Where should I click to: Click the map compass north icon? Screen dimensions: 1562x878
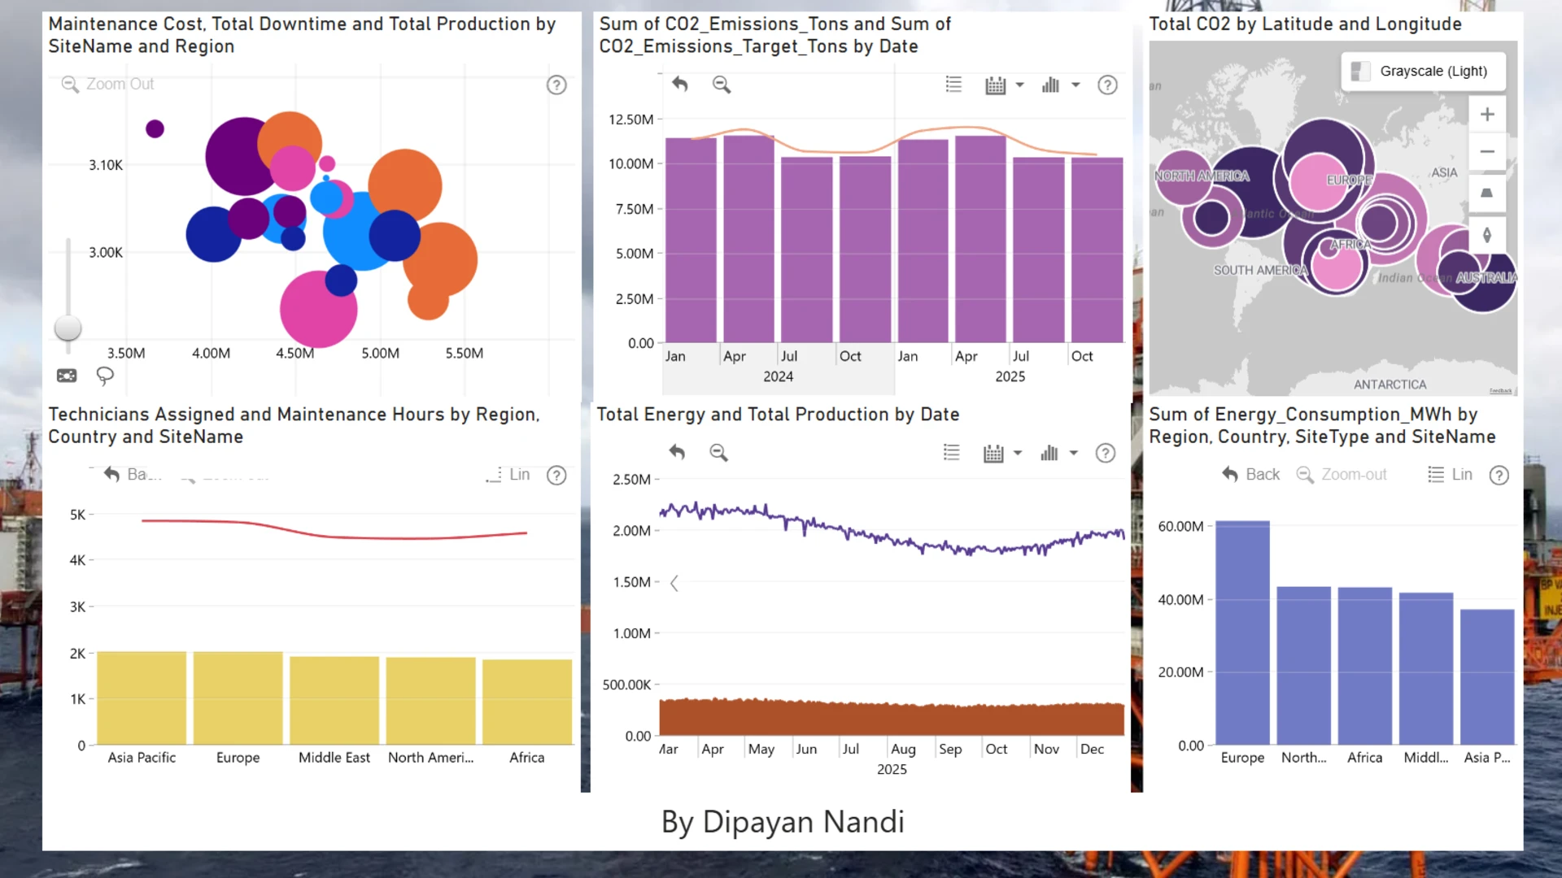1487,235
